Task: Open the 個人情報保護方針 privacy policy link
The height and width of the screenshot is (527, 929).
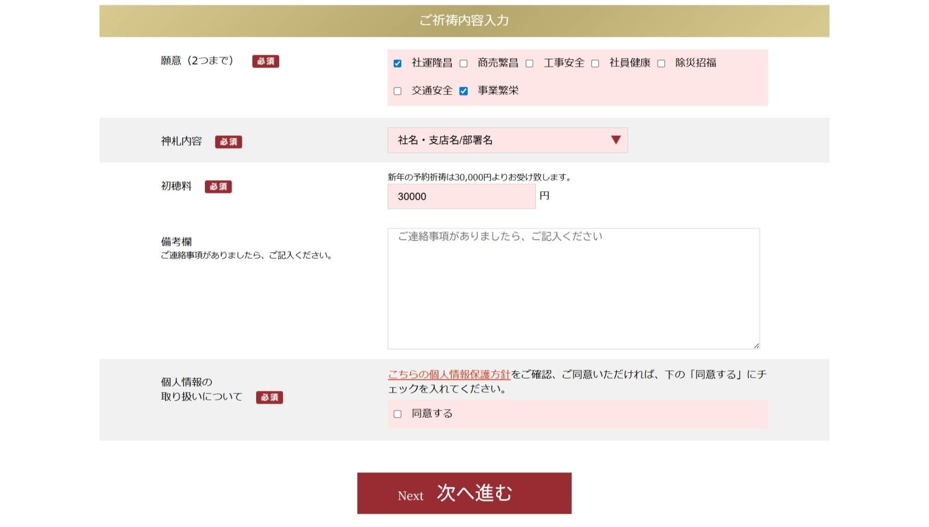Action: coord(449,374)
